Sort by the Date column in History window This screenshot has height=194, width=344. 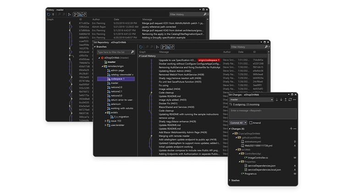tap(117, 19)
